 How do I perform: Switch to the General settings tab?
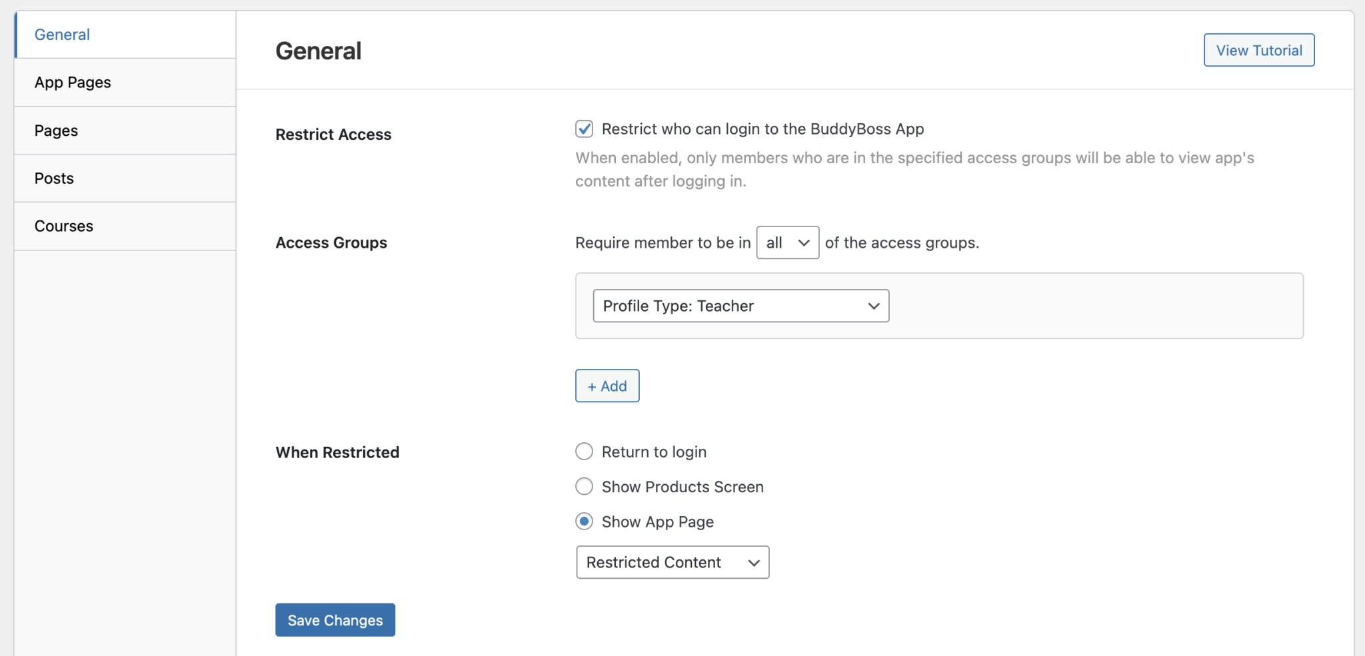(62, 35)
